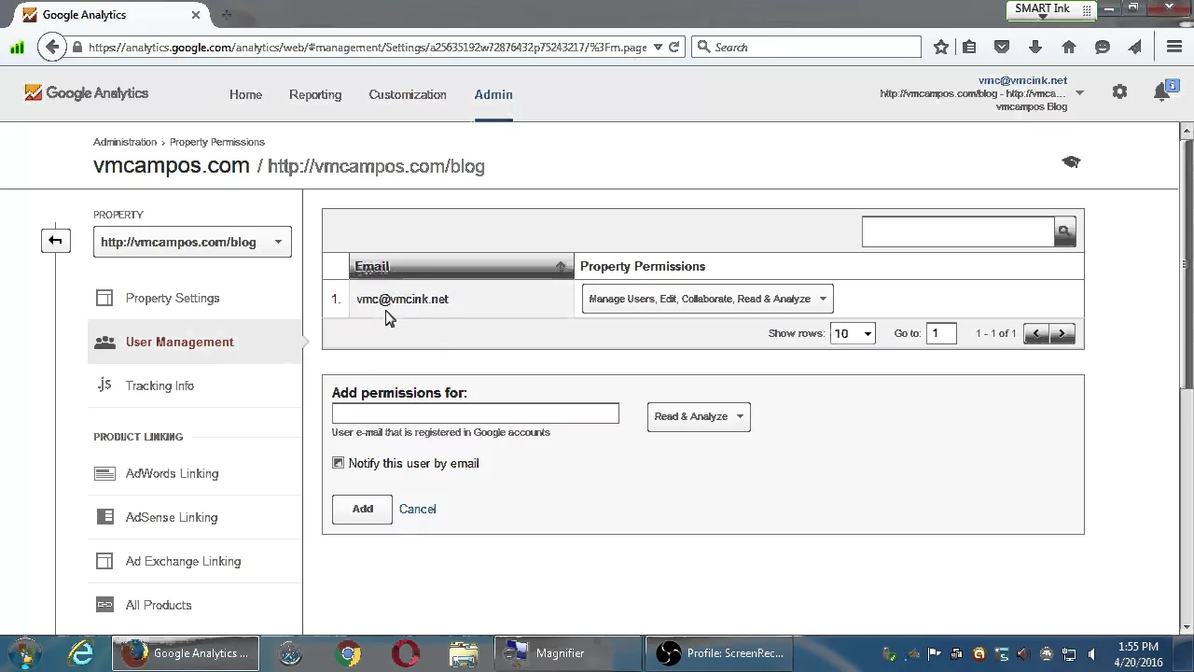This screenshot has width=1194, height=672.
Task: Expand the account switcher arrow
Action: click(x=1079, y=92)
